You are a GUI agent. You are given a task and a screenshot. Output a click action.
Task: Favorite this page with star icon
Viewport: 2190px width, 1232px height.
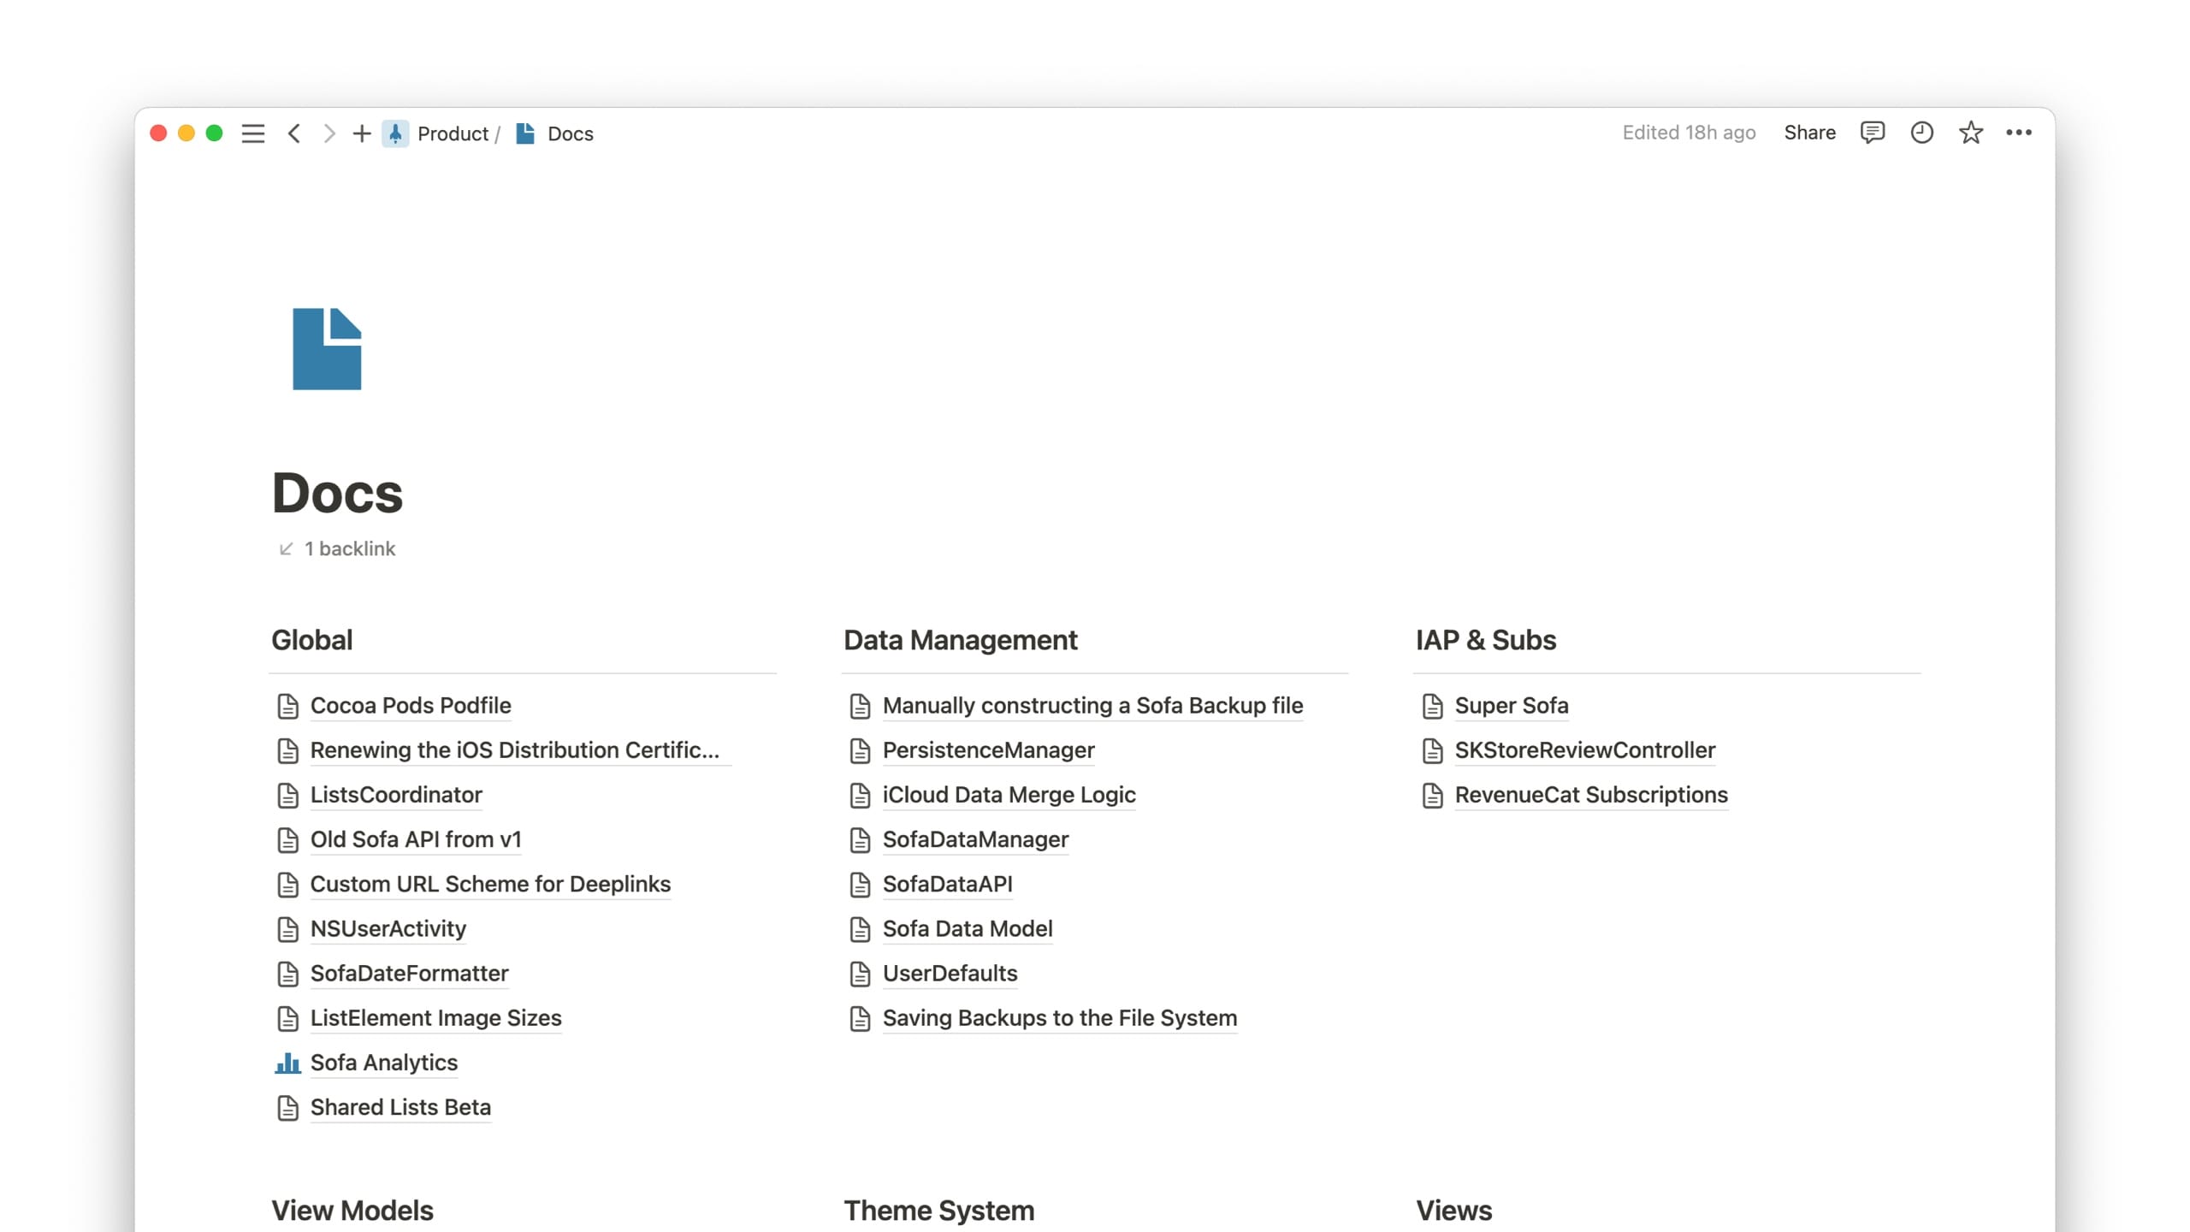[1971, 133]
